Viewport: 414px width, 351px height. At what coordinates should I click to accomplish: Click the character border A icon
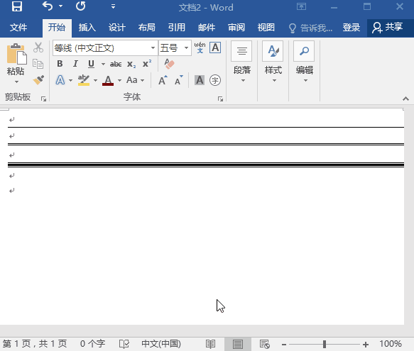click(x=215, y=48)
